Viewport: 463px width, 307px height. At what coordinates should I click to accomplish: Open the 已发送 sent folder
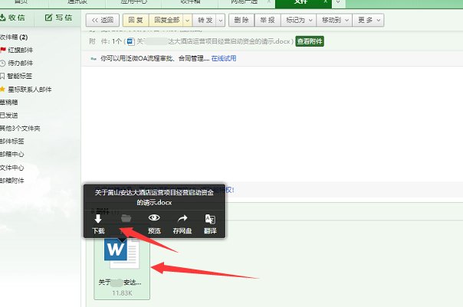(x=9, y=115)
